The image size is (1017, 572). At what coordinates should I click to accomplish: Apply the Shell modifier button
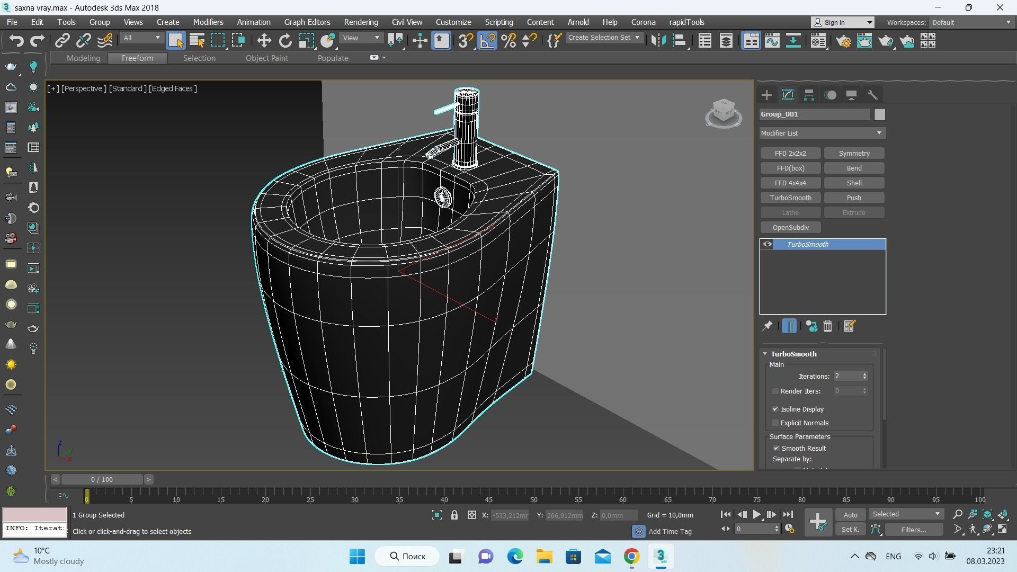[x=854, y=183]
